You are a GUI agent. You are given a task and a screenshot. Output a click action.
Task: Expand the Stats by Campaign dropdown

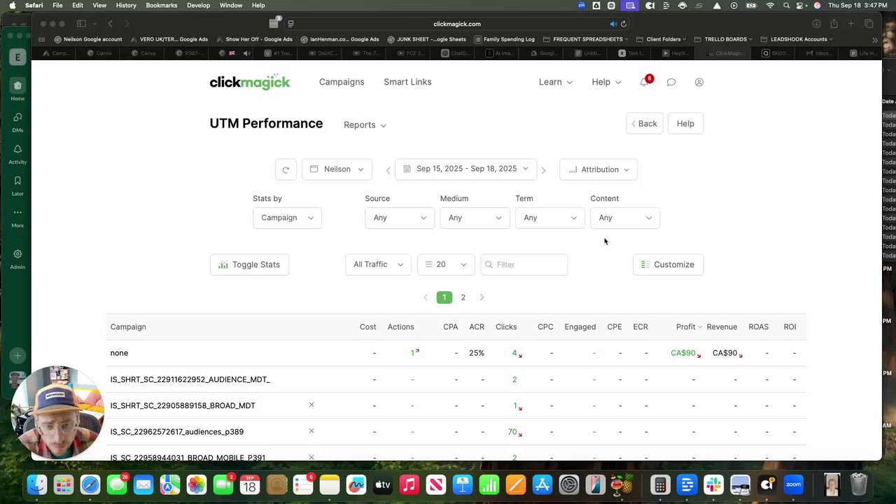[x=287, y=218]
